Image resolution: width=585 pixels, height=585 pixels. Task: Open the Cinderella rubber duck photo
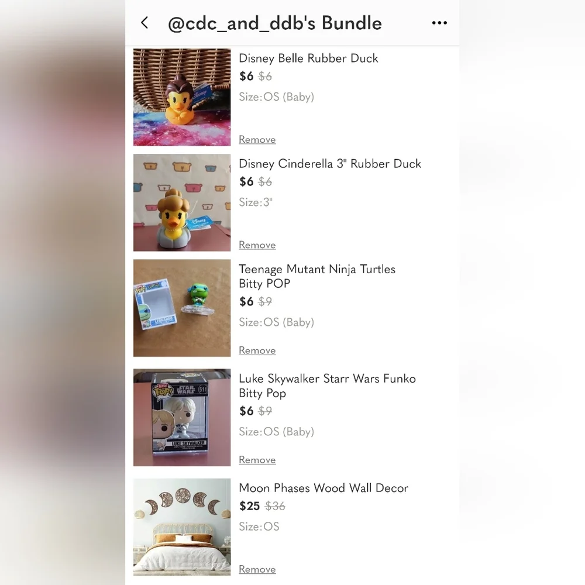pos(182,202)
